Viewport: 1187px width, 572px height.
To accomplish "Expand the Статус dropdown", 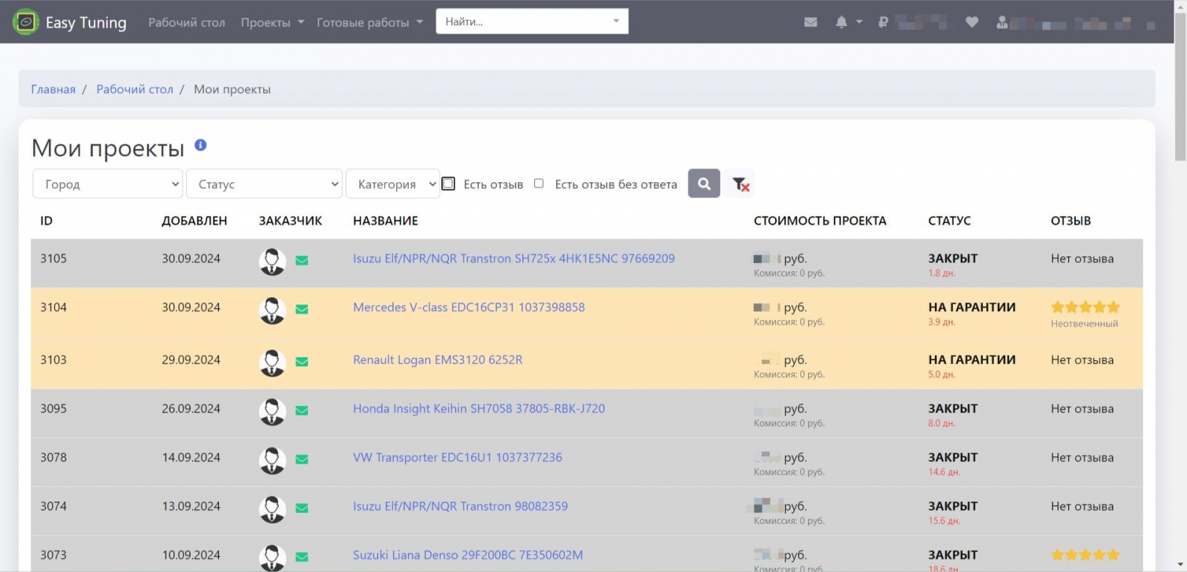I will [264, 184].
